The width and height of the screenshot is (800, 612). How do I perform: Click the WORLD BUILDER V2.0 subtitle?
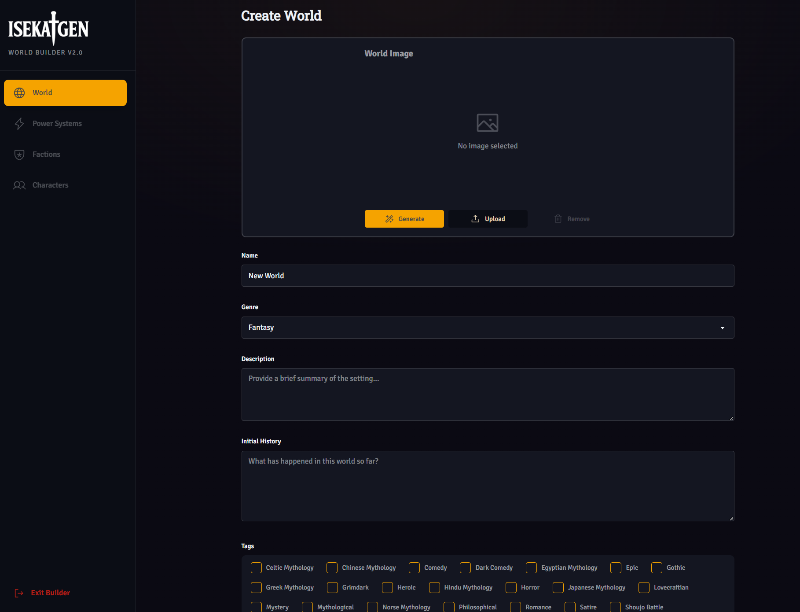pos(45,52)
